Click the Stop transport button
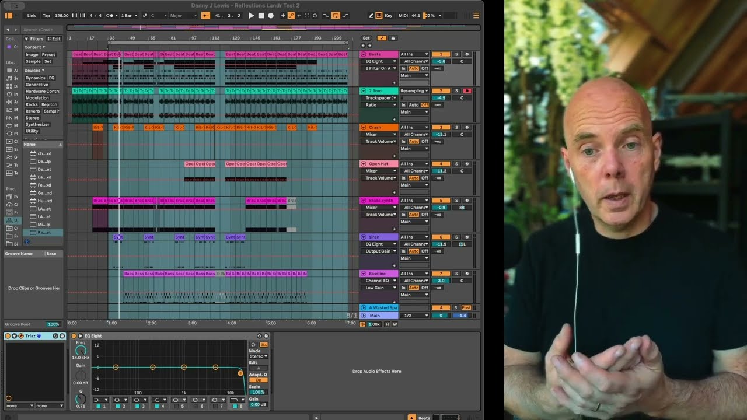Screen dimensions: 747x420 (261, 16)
